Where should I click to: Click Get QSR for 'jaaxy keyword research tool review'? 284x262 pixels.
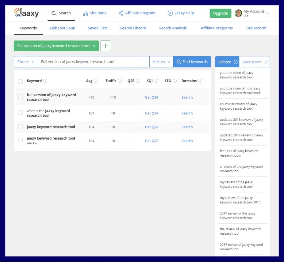point(152,141)
